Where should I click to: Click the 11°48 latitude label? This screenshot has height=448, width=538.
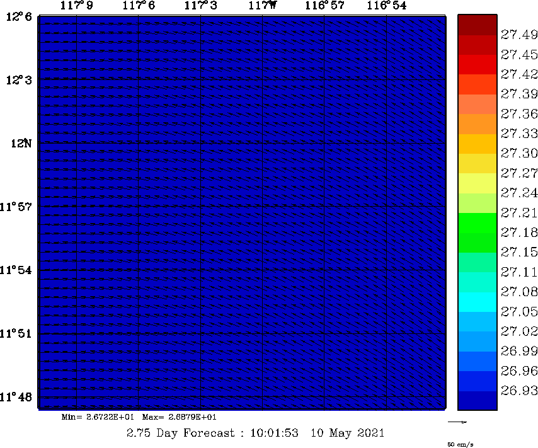click(x=16, y=397)
